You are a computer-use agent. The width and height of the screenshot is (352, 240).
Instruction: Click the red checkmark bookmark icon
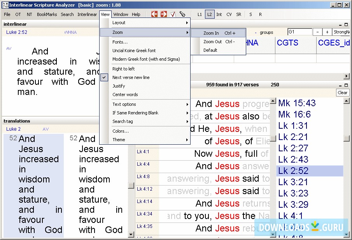tap(173, 14)
